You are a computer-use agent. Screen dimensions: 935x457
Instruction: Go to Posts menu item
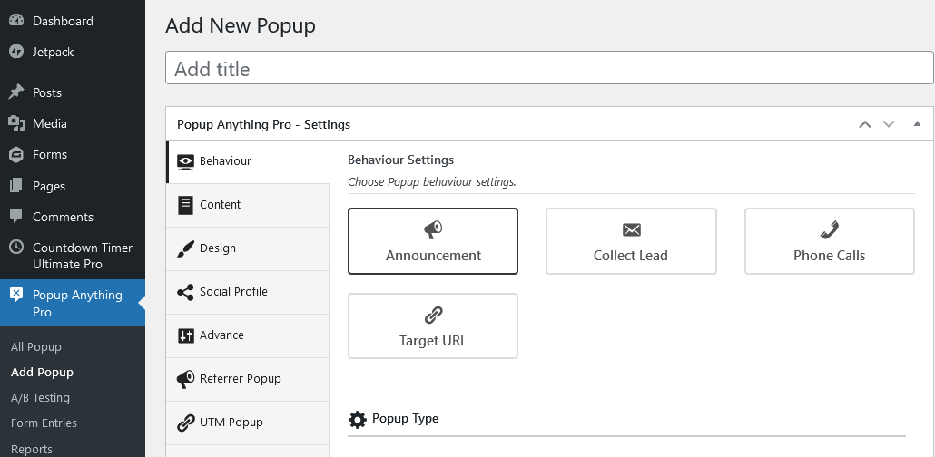click(72, 92)
